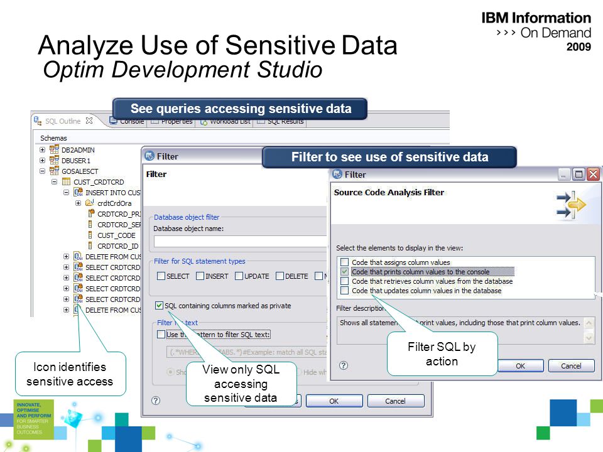Click the Database object name field
Viewport: 603px width, 452px height.
240,241
